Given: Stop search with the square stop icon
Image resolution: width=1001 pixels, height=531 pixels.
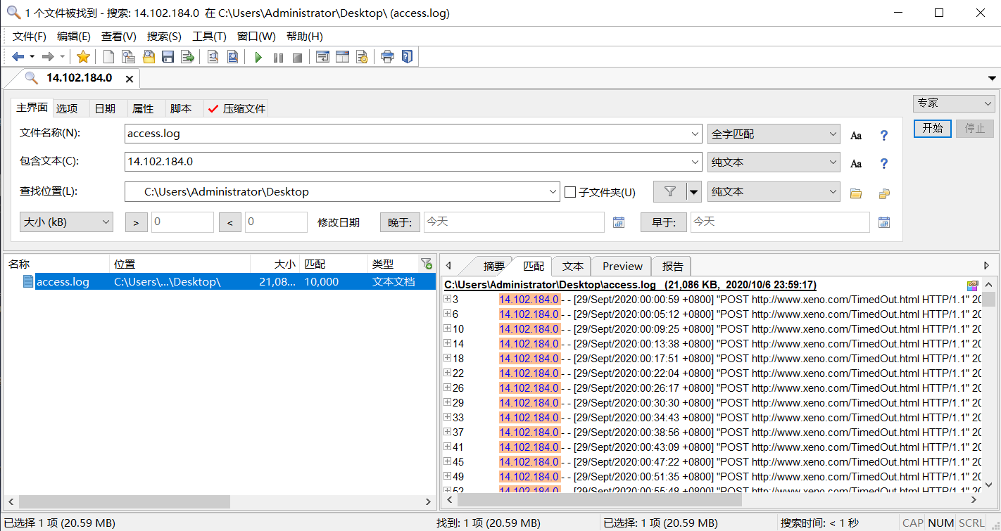Looking at the screenshot, I should click(297, 57).
